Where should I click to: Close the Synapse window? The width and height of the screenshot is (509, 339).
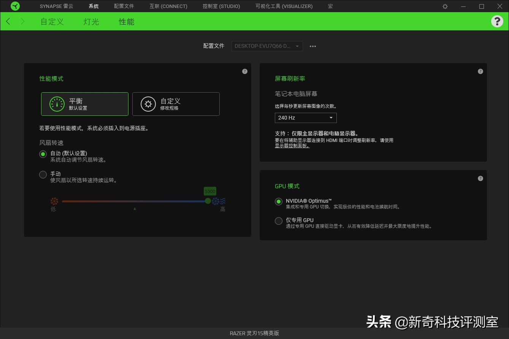coord(500,6)
